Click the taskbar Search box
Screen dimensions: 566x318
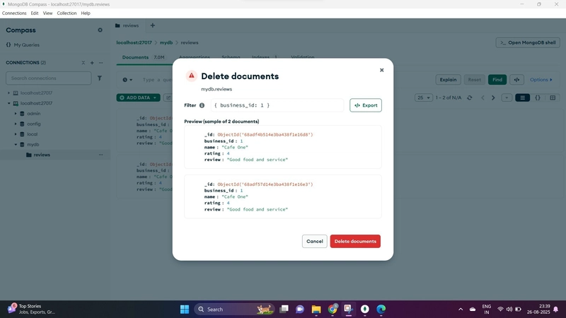pyautogui.click(x=235, y=310)
